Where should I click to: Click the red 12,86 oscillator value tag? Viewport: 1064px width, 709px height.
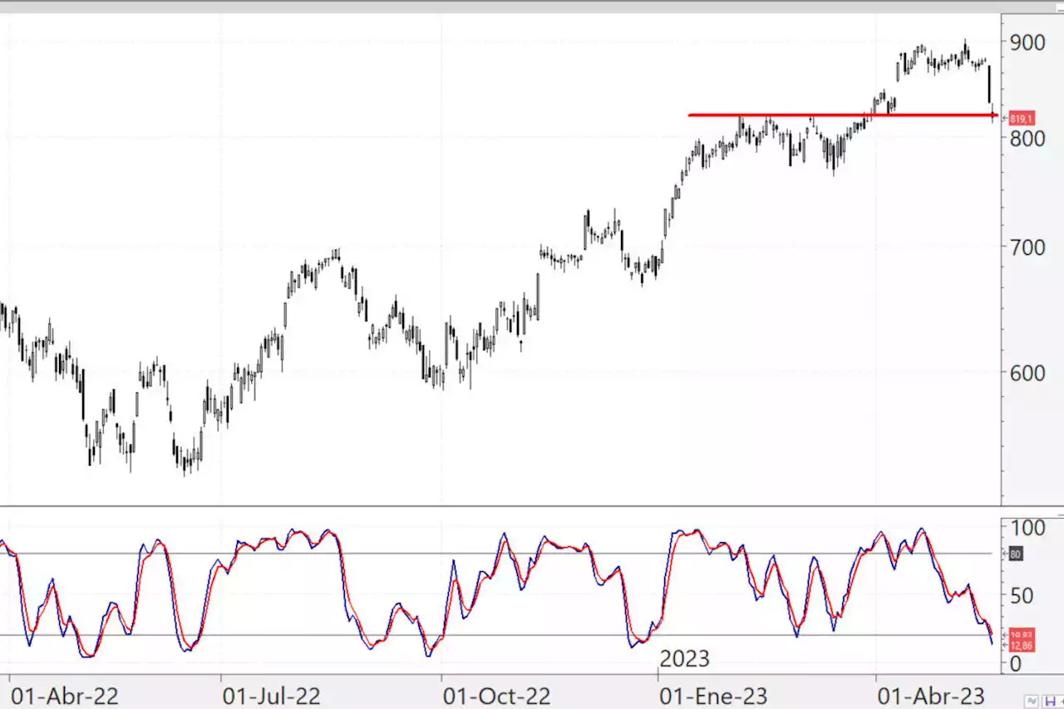tap(1022, 646)
